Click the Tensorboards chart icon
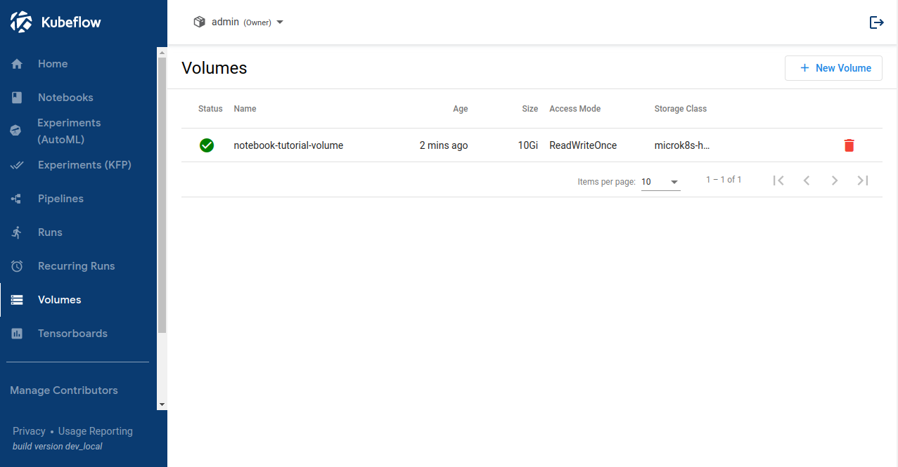898x467 pixels. tap(18, 334)
